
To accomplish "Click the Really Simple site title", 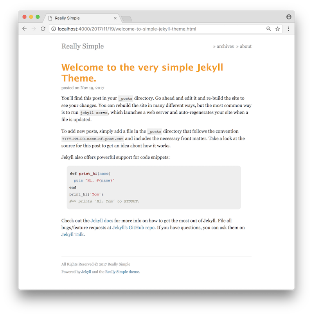I will [x=83, y=46].
